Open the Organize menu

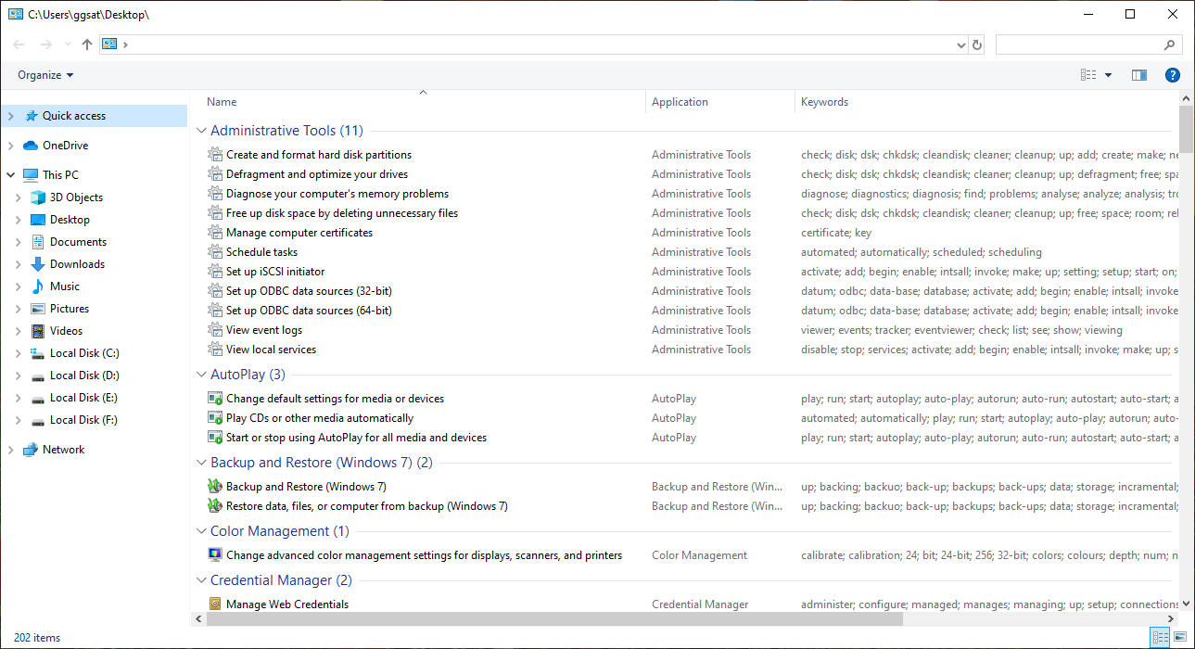45,75
